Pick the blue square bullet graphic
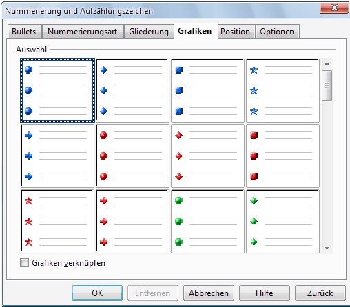Screen dimensions: 350x307 coord(207,90)
